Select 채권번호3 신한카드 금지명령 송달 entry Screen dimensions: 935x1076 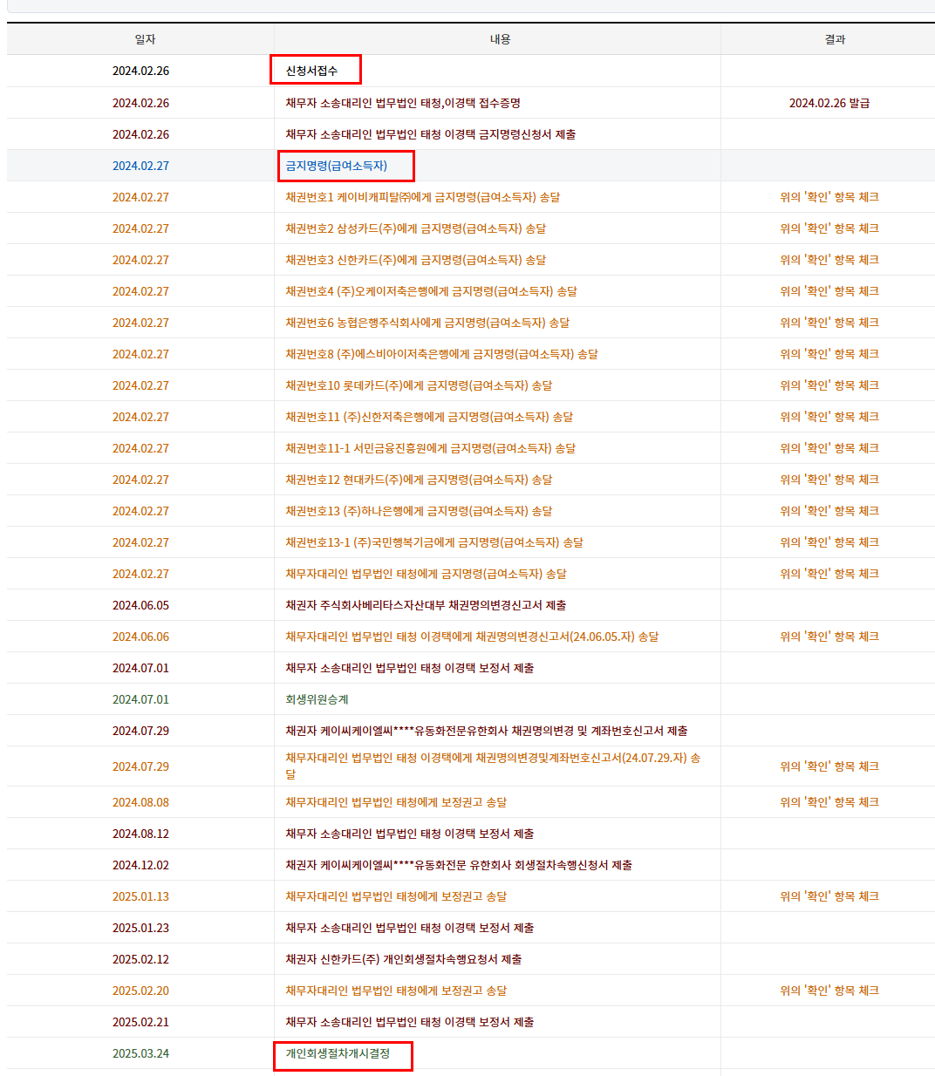(415, 260)
